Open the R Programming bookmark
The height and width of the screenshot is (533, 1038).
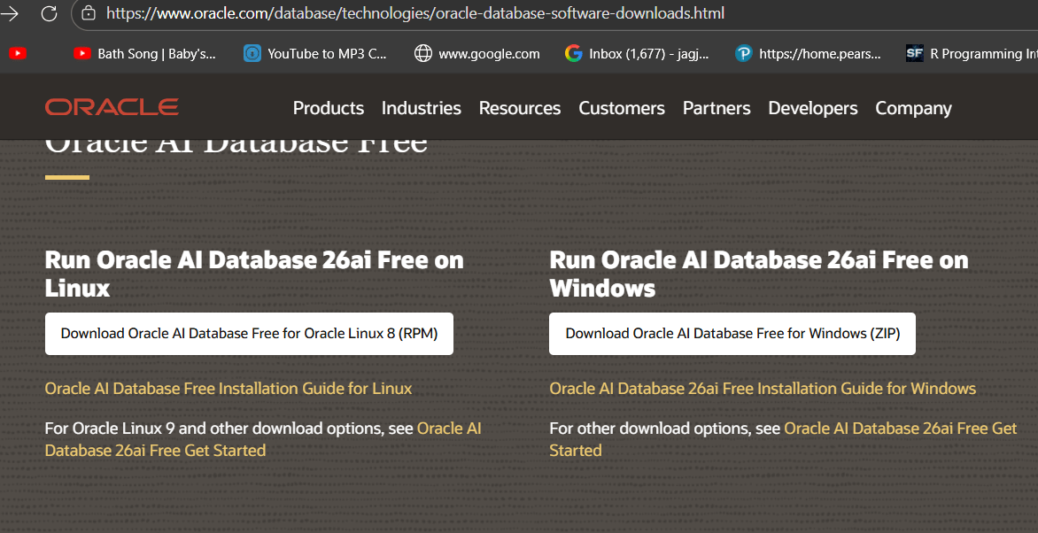point(972,54)
